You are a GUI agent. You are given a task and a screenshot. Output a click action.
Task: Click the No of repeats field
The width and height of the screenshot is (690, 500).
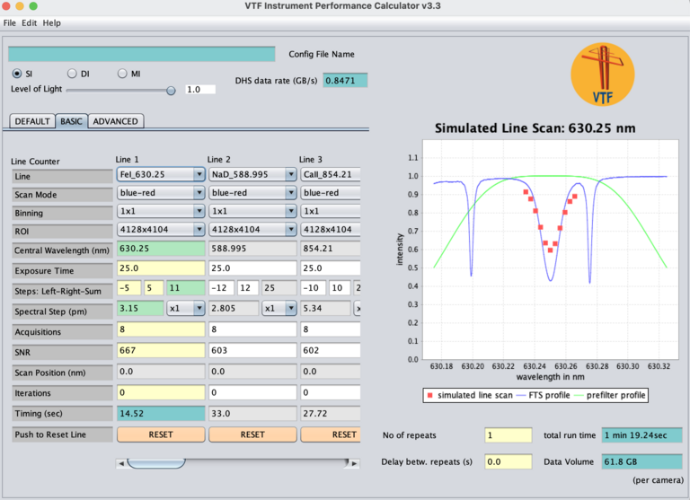(x=509, y=435)
